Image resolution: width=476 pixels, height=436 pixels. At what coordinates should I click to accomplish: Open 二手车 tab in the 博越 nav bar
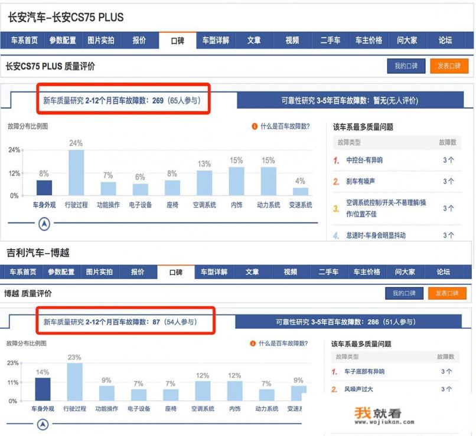tap(329, 272)
